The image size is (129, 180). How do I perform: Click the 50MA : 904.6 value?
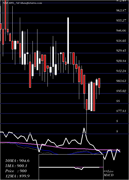[x=17, y=161]
